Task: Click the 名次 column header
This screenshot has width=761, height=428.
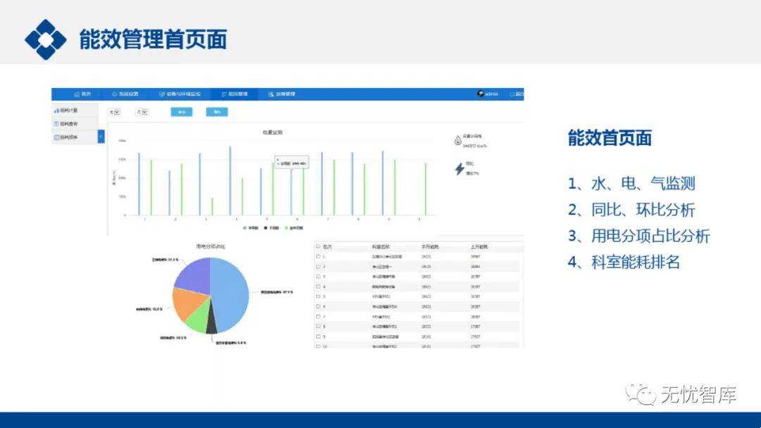Action: click(328, 246)
